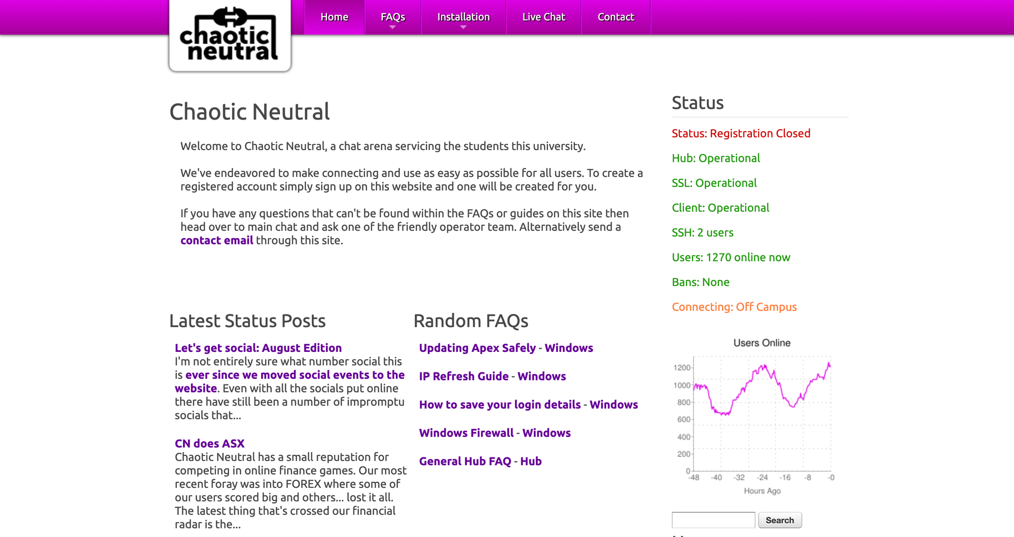The height and width of the screenshot is (537, 1014).
Task: Open Updating Apex Safely FAQ
Action: pos(477,348)
